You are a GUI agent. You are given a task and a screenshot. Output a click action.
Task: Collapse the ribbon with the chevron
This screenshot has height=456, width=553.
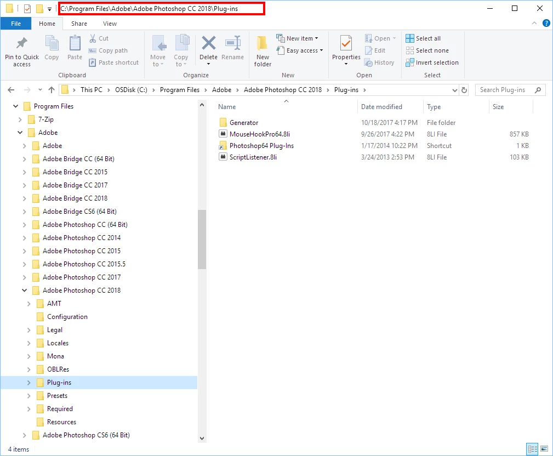(534, 23)
